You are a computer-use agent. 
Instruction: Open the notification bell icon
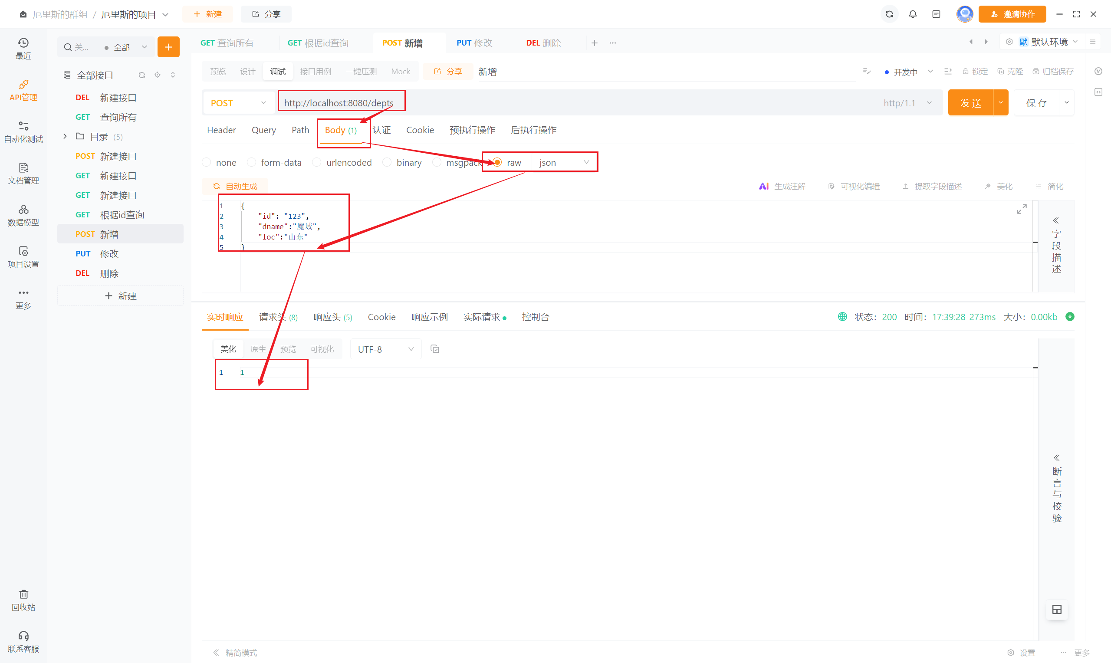[913, 14]
